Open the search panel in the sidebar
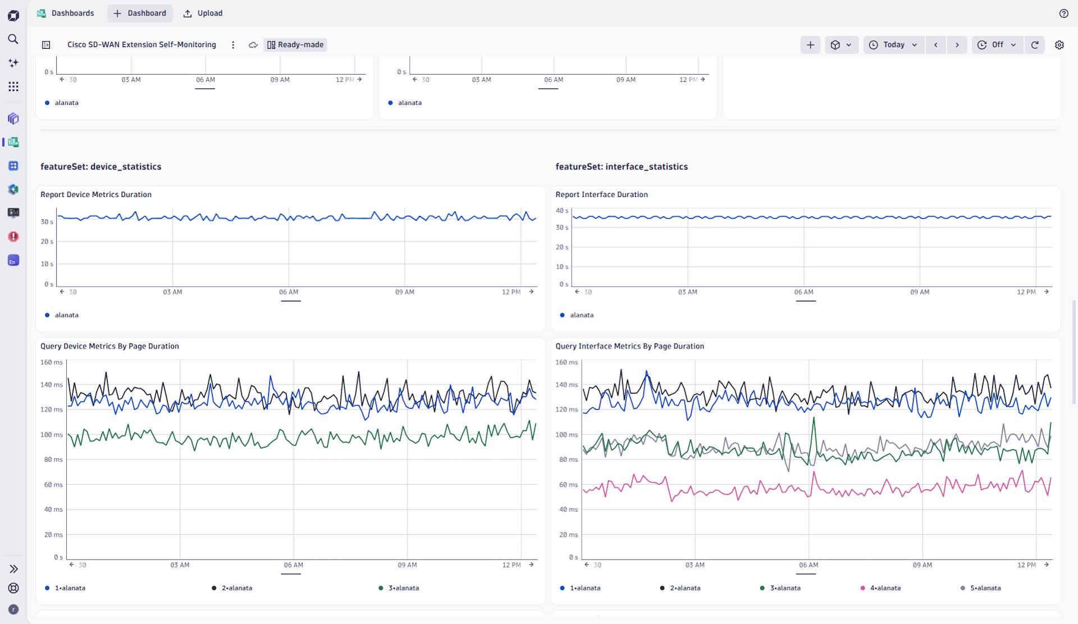 13,39
